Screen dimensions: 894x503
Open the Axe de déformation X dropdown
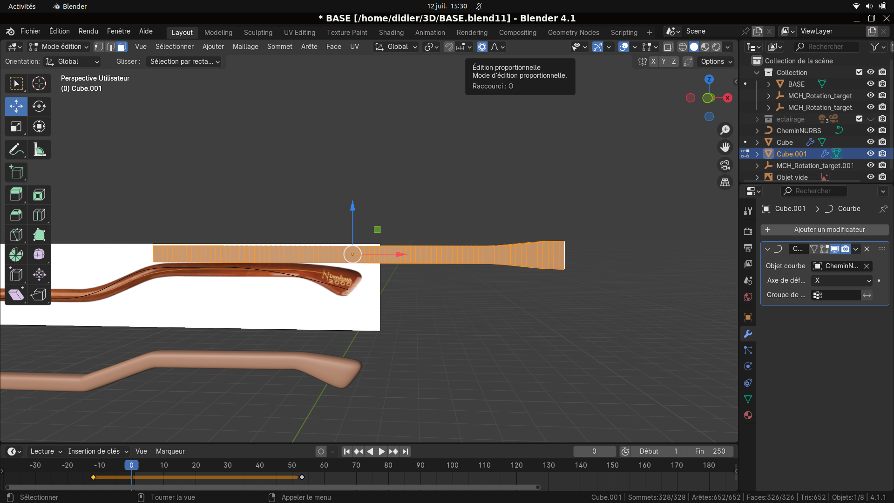click(x=841, y=280)
